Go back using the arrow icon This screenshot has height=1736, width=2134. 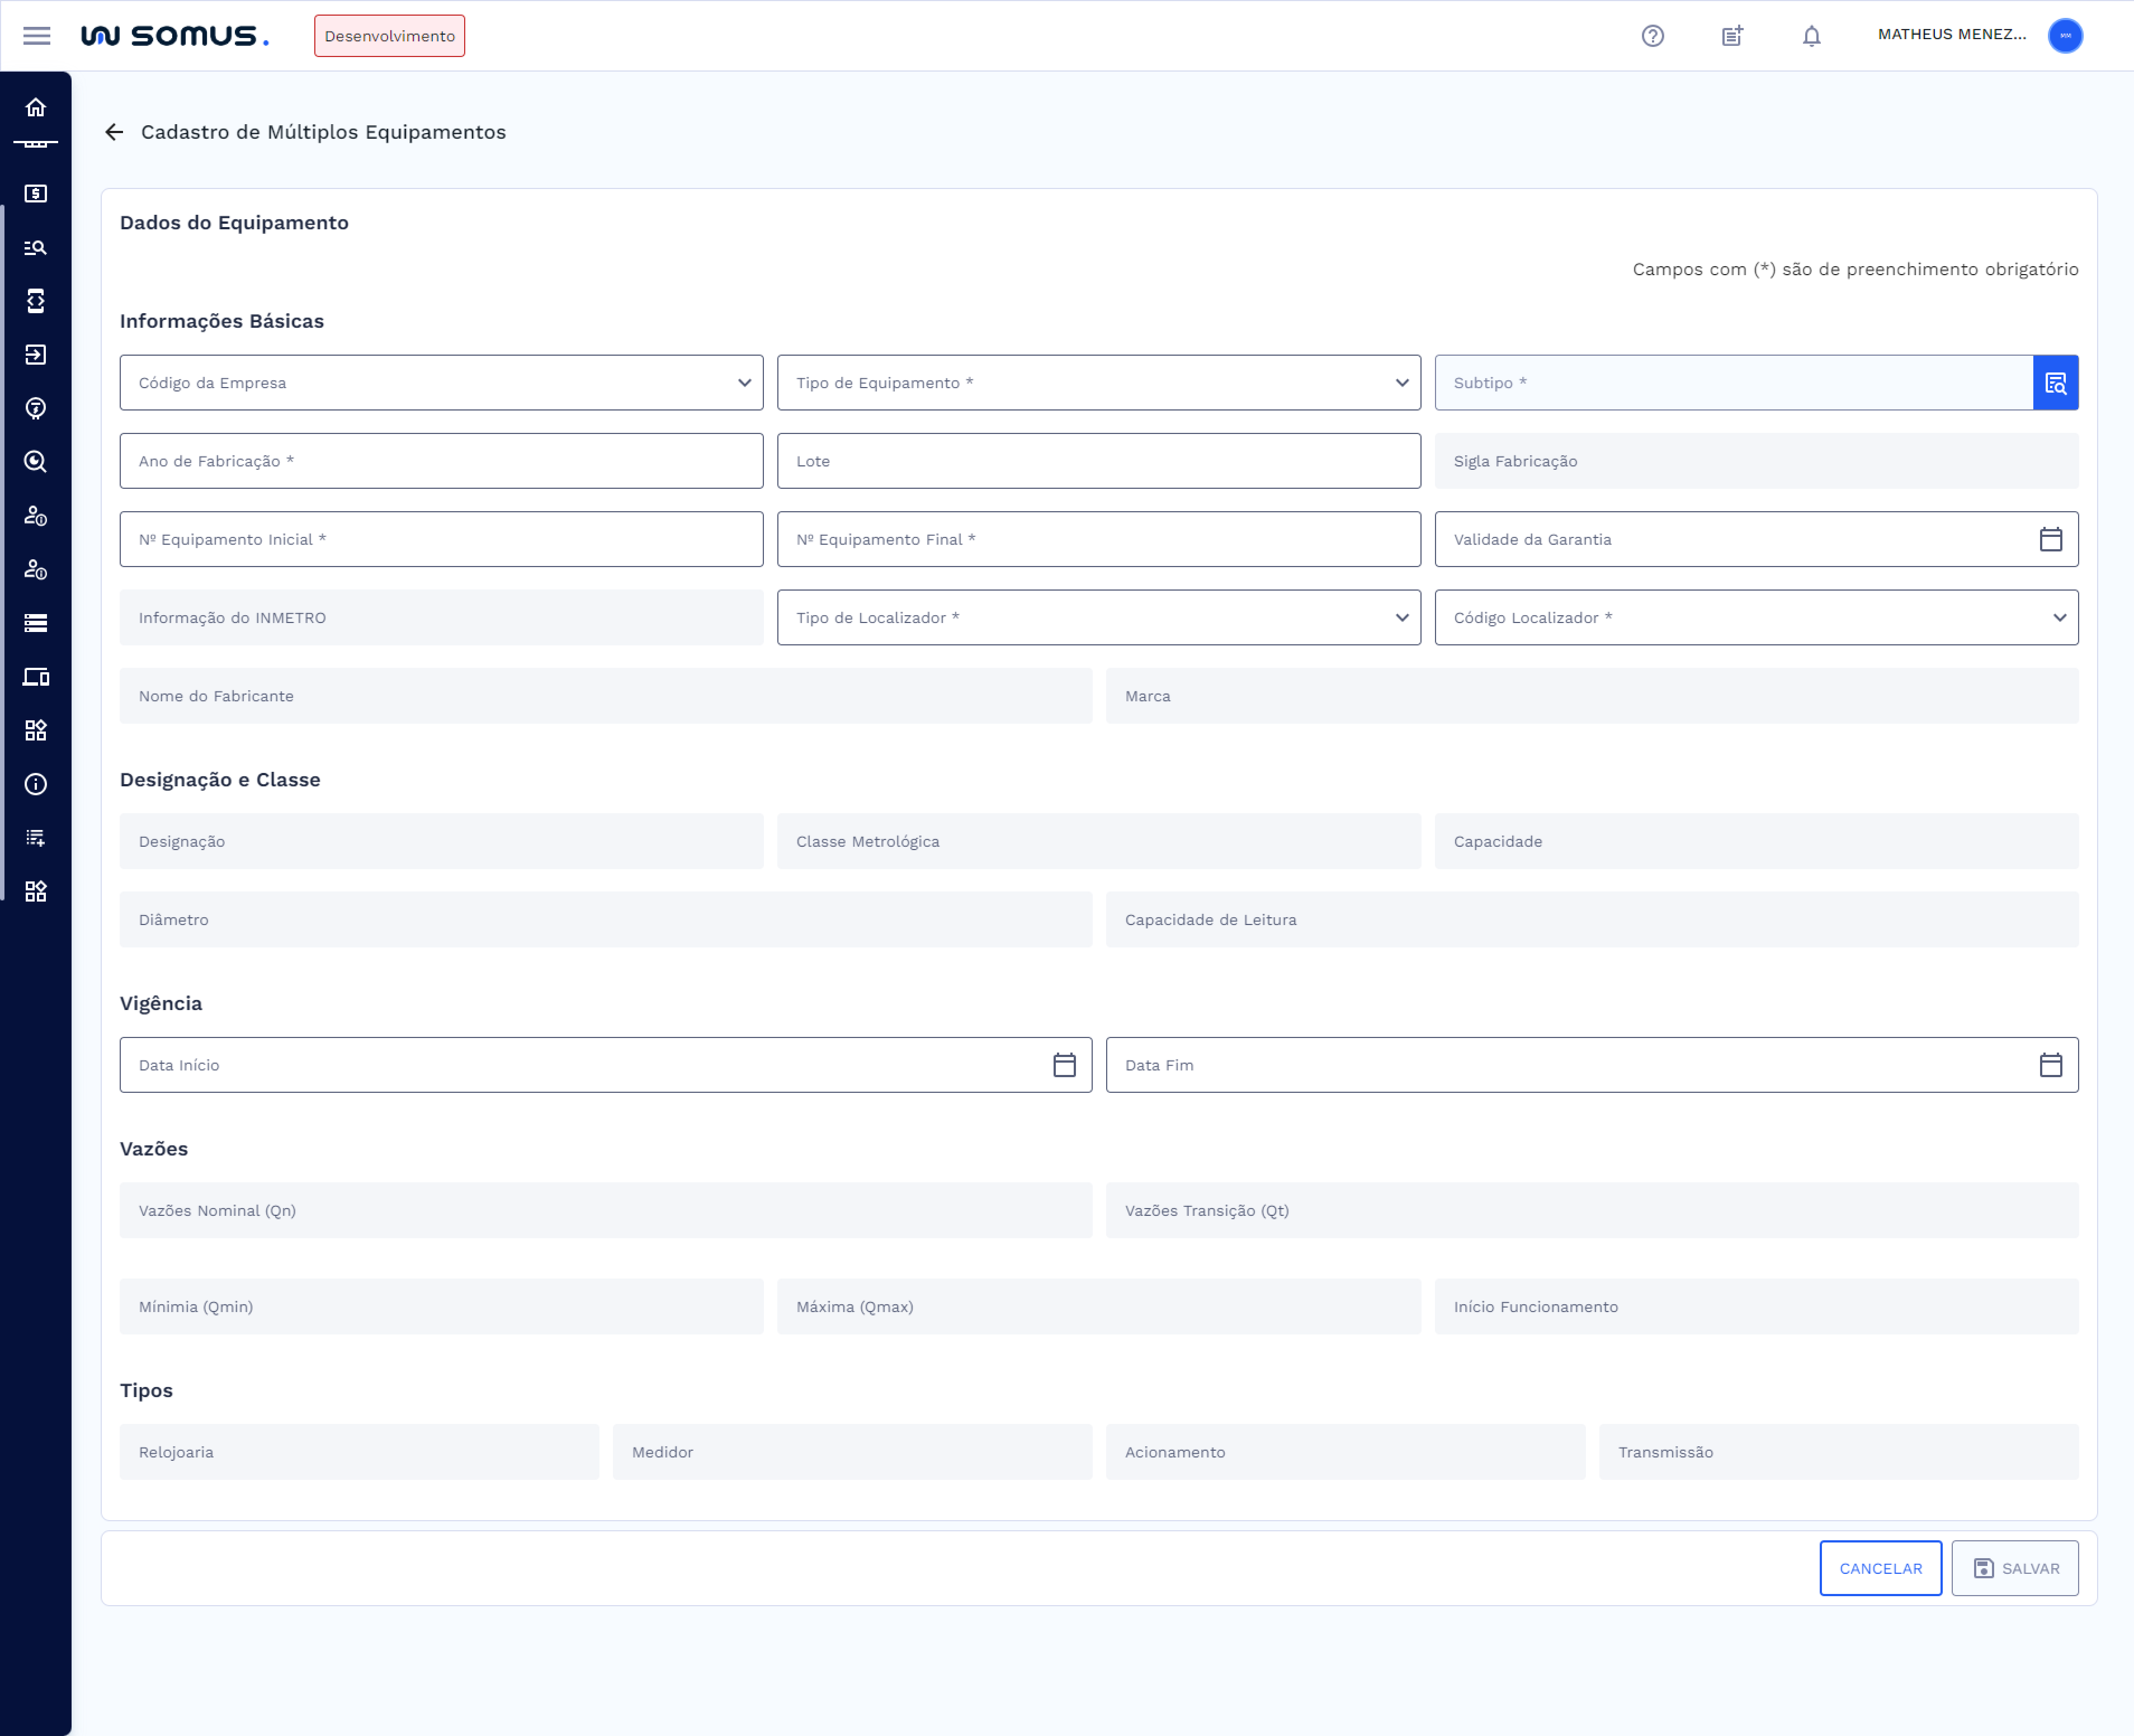click(x=114, y=132)
